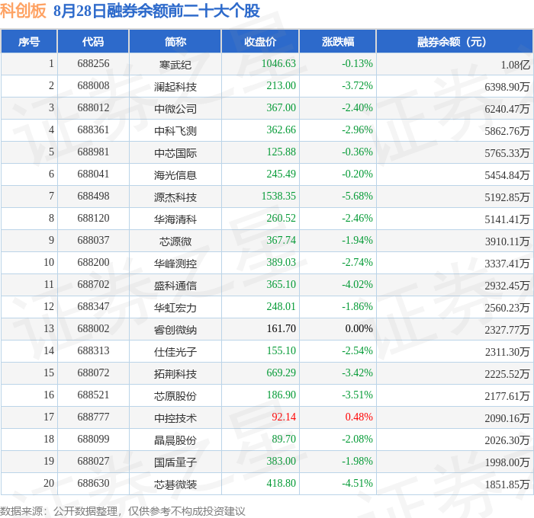The height and width of the screenshot is (518, 534).
Task: Click stock name 中芯国际
Action: click(175, 152)
